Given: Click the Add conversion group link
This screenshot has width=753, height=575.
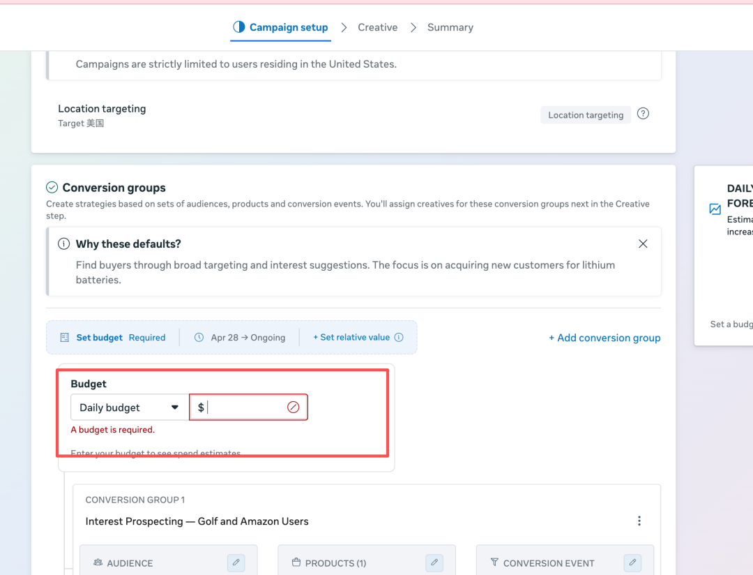Looking at the screenshot, I should pyautogui.click(x=604, y=338).
